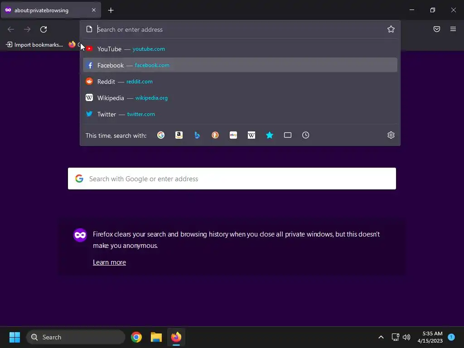
Task: Search this time with Amazon icon
Action: pos(179,135)
